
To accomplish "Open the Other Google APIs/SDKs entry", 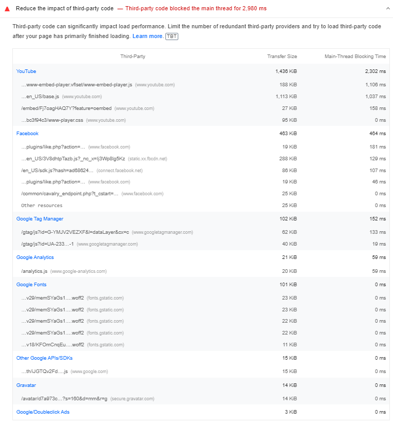I will click(44, 358).
